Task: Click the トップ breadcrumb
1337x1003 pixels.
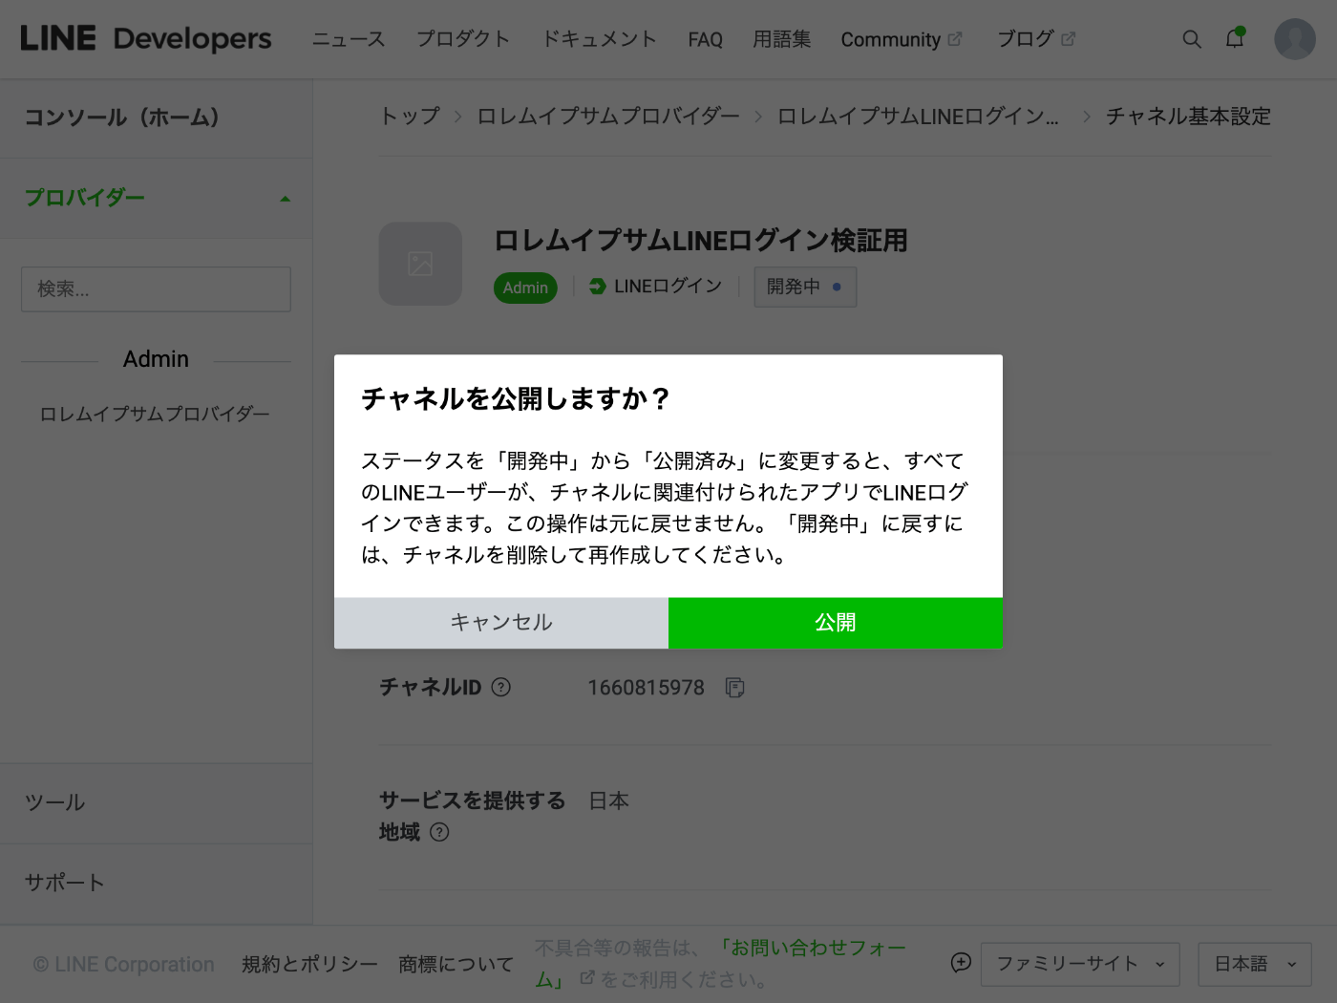Action: click(410, 117)
